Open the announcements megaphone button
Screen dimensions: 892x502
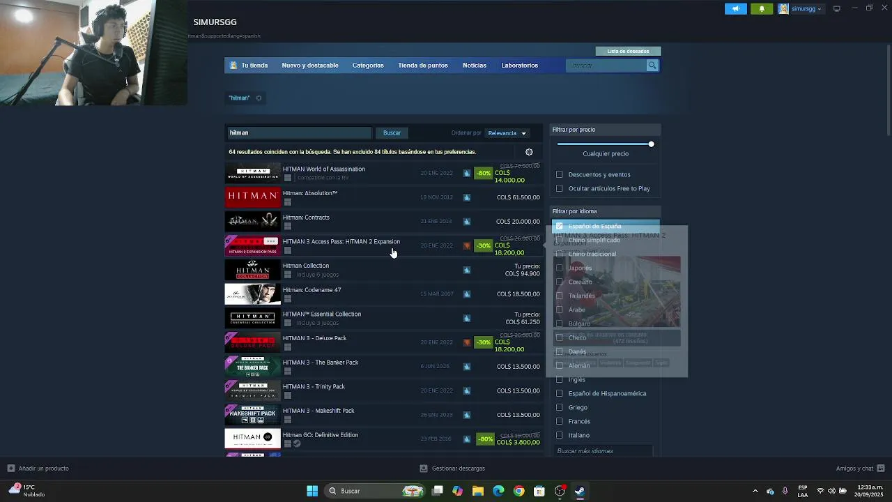click(736, 9)
